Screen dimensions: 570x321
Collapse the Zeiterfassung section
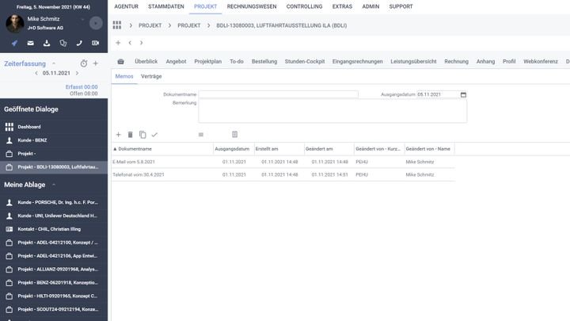tap(54, 63)
